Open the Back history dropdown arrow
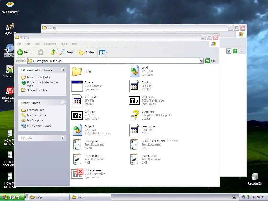 click(x=33, y=52)
